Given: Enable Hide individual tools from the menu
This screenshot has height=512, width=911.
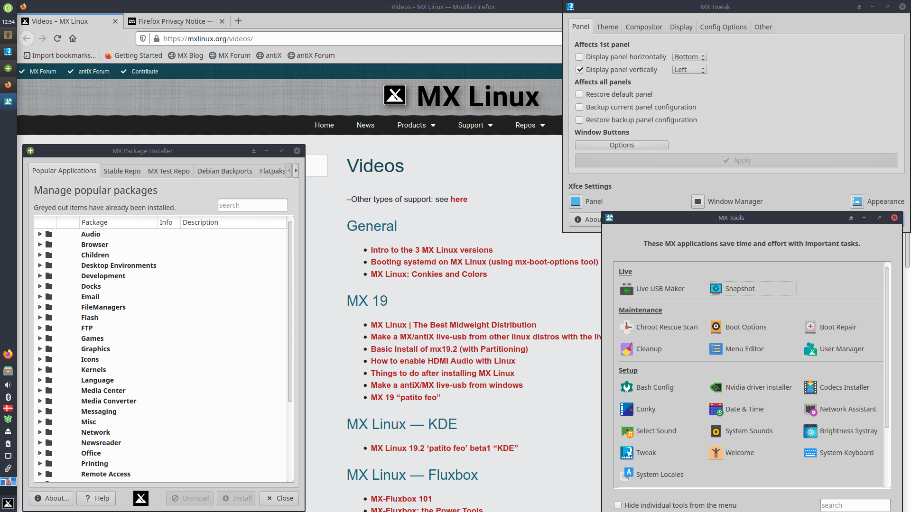Looking at the screenshot, I should click(x=617, y=505).
